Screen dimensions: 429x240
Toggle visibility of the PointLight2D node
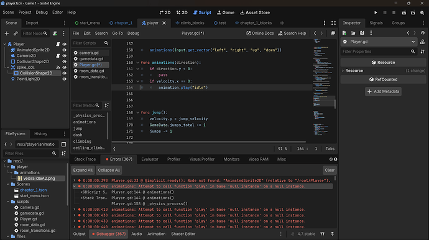pyautogui.click(x=64, y=79)
